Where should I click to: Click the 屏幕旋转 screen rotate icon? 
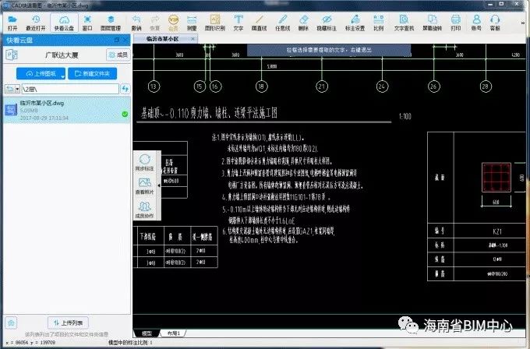point(433,23)
